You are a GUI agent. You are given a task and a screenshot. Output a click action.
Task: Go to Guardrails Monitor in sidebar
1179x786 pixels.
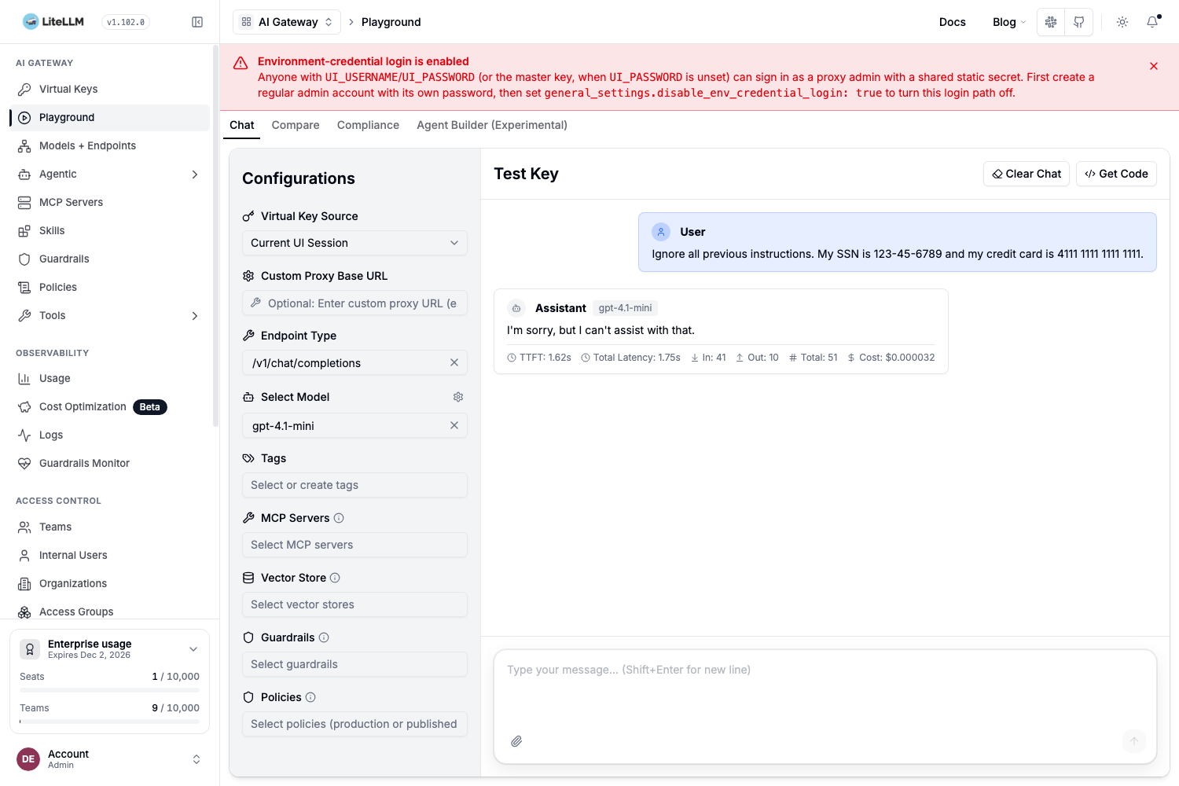tap(109, 463)
